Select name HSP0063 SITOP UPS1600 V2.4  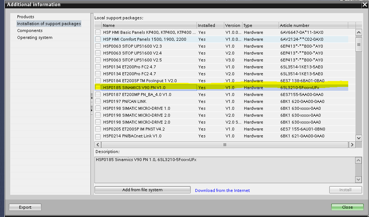132,53
